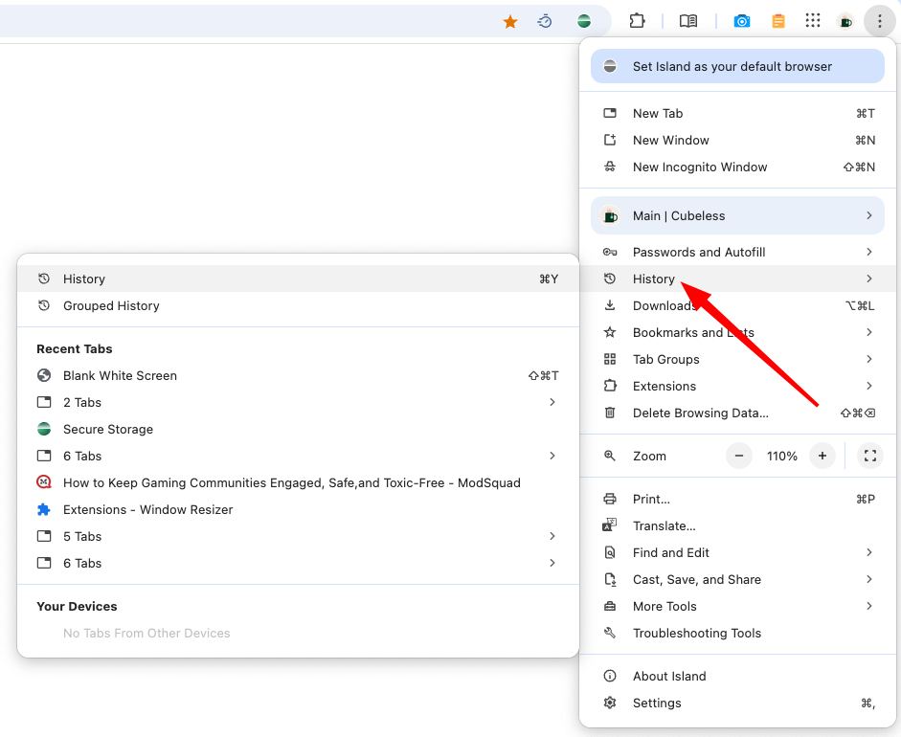Click the green Island shield icon in address bar
This screenshot has width=901, height=737.
[x=584, y=21]
